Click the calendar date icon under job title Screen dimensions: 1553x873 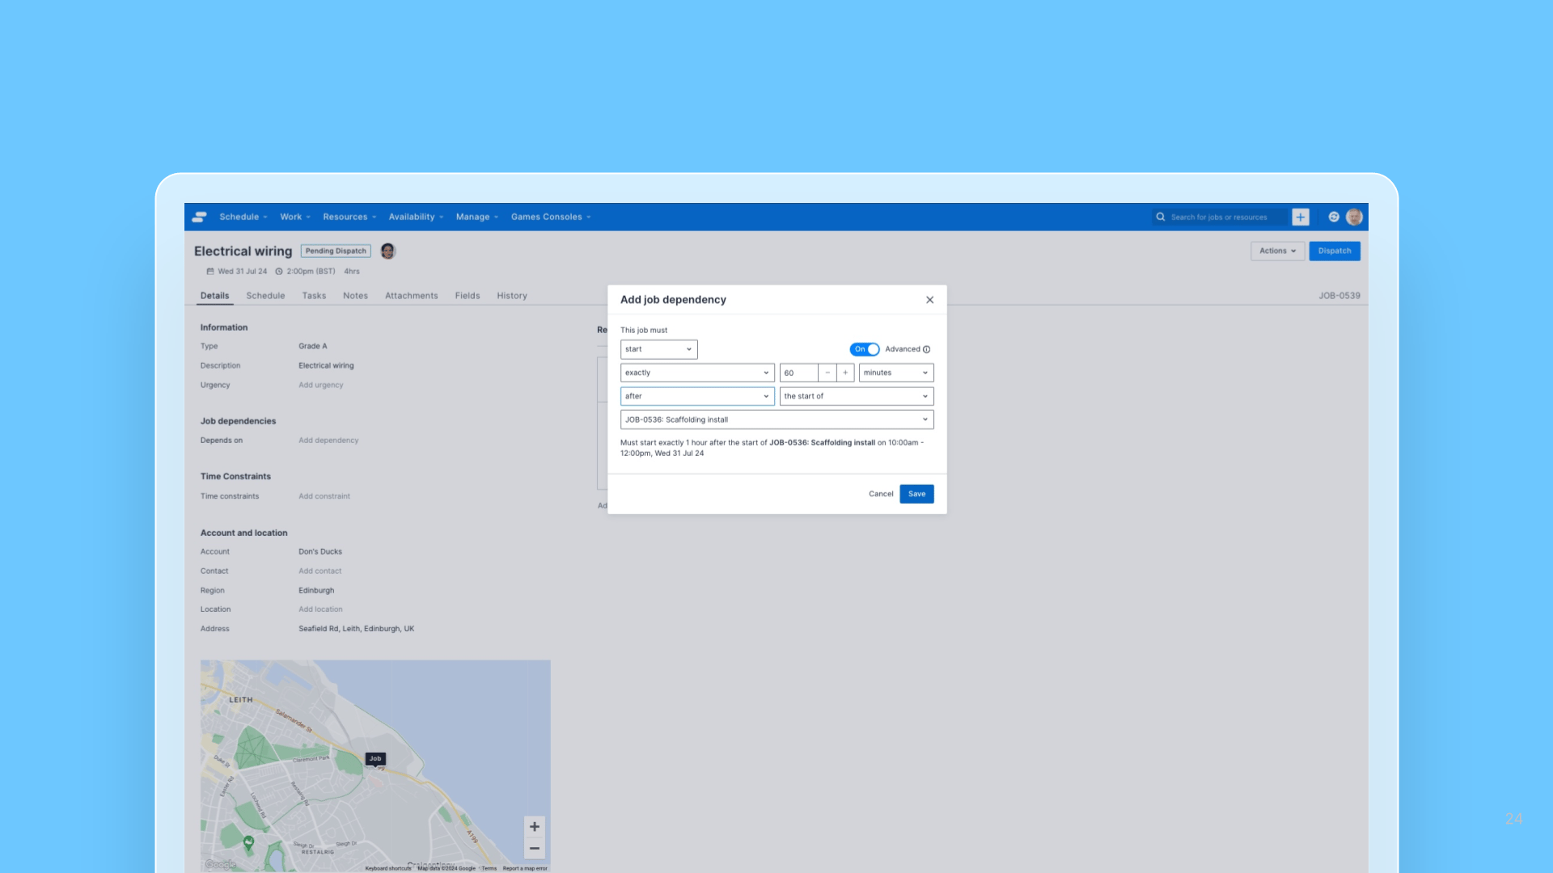point(210,272)
